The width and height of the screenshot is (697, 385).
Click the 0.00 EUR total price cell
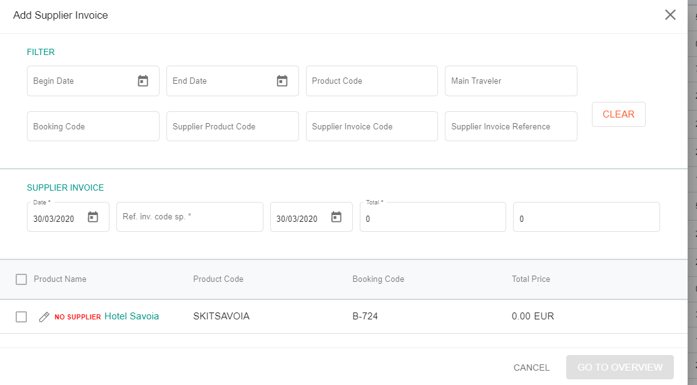tap(532, 316)
